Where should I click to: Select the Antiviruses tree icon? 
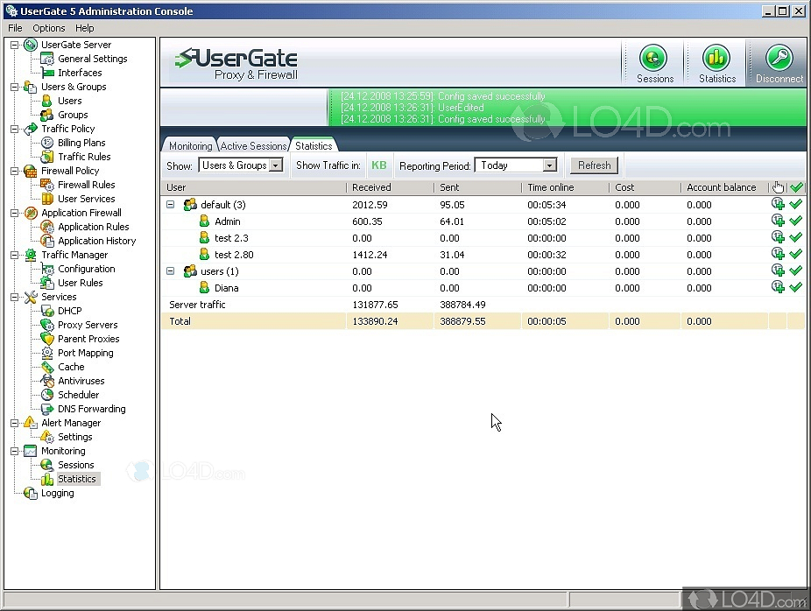click(47, 381)
